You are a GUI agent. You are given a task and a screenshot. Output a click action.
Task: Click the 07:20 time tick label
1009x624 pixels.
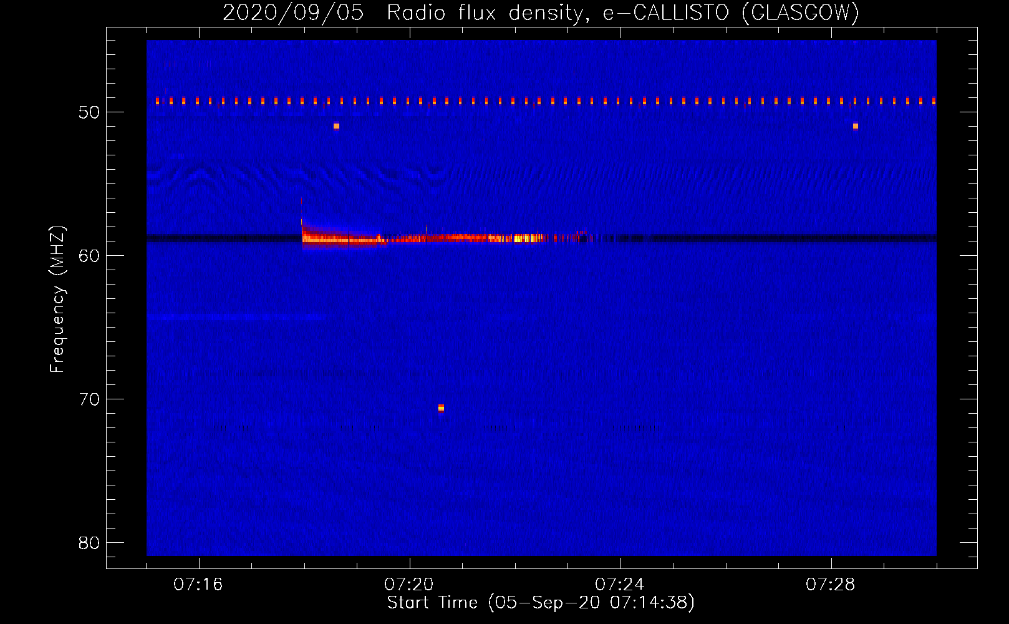pyautogui.click(x=409, y=584)
